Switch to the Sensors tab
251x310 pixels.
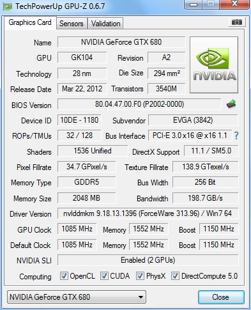pos(72,24)
